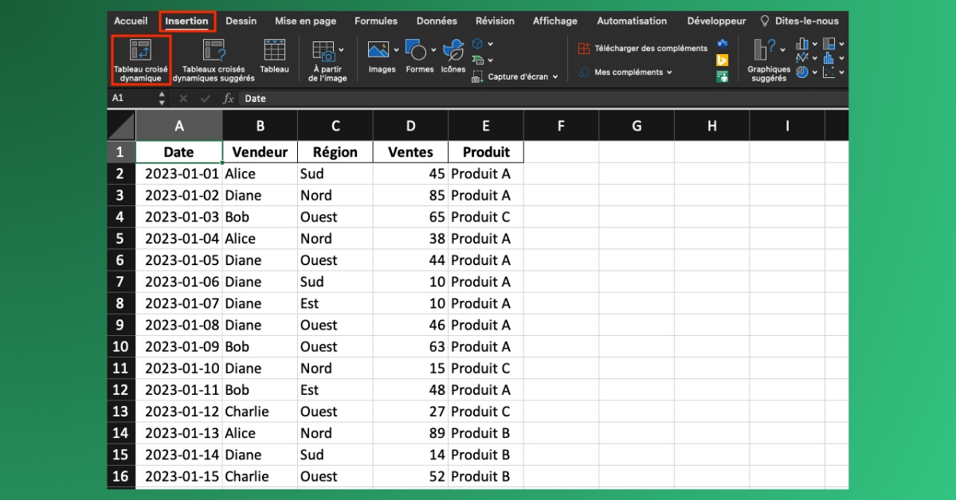Image resolution: width=956 pixels, height=500 pixels.
Task: Click the 3D models cube icon
Action: (x=477, y=44)
